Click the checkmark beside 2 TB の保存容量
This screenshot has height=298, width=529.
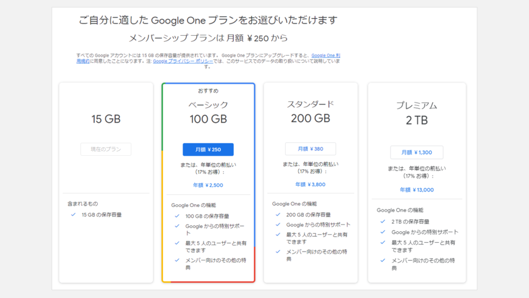tap(383, 221)
